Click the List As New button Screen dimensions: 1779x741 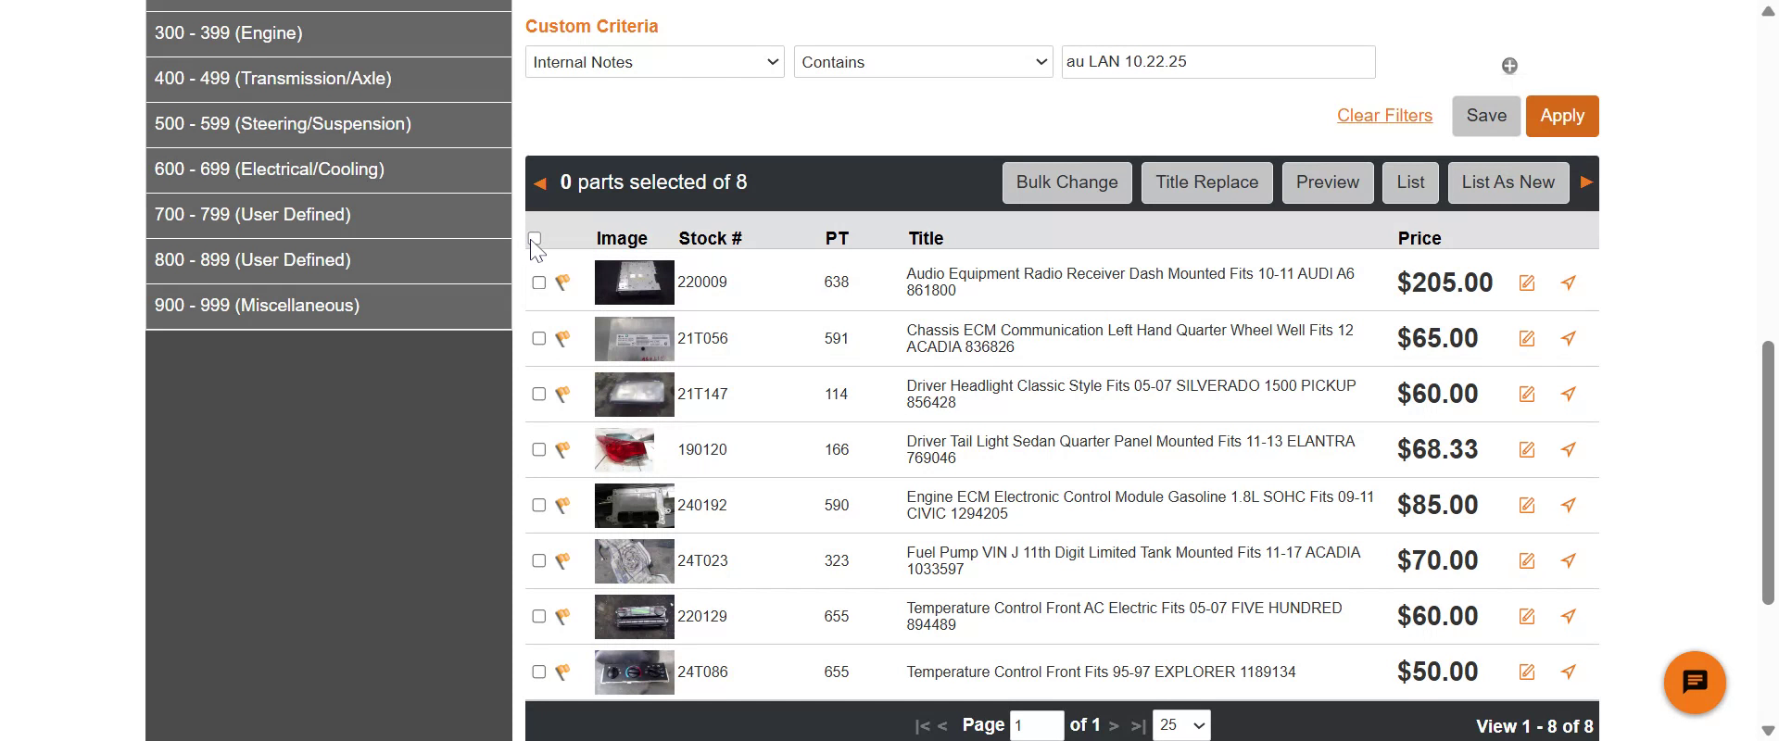[x=1508, y=182]
